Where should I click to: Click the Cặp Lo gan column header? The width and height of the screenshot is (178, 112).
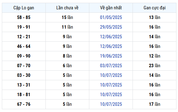(24, 8)
